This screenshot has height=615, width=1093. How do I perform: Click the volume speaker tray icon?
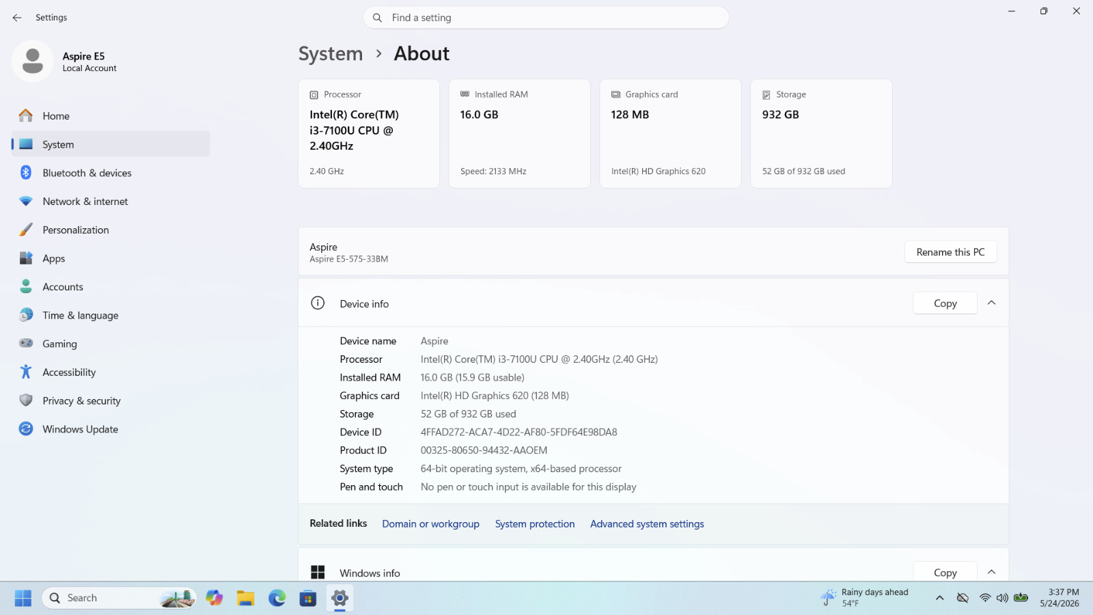tap(1002, 598)
